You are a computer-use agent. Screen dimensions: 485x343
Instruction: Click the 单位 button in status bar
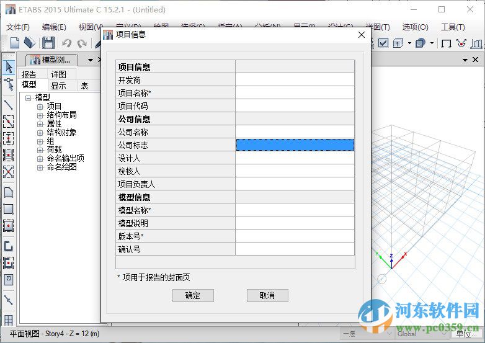pyautogui.click(x=466, y=334)
